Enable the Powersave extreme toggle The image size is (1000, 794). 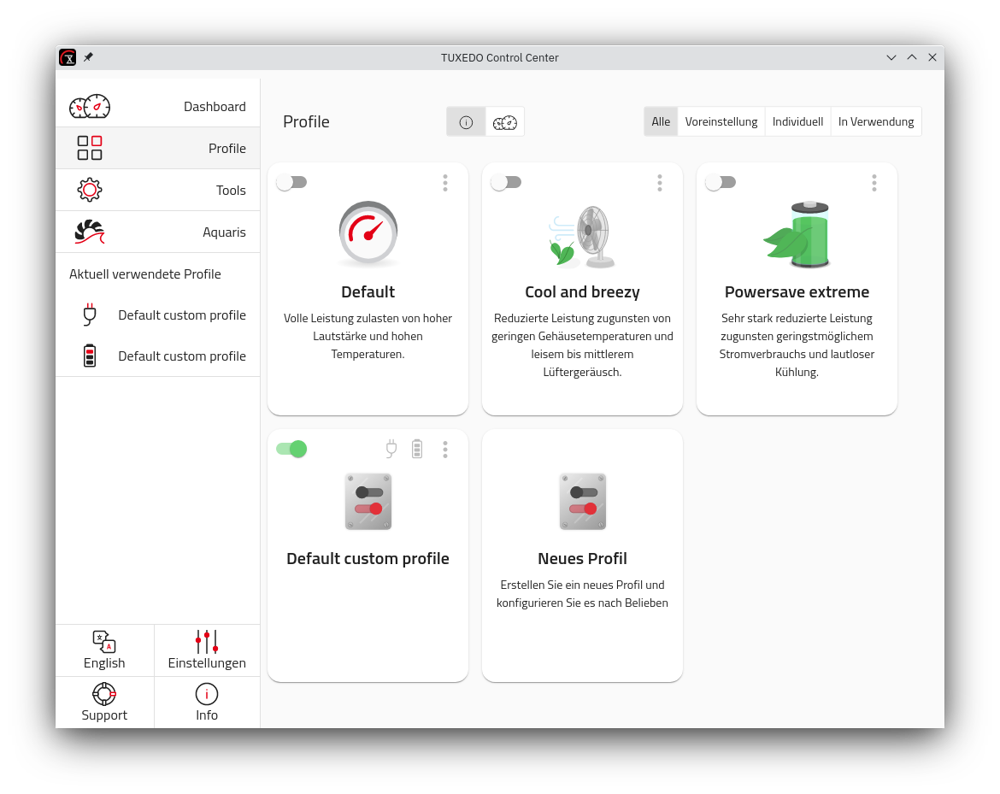tap(721, 182)
